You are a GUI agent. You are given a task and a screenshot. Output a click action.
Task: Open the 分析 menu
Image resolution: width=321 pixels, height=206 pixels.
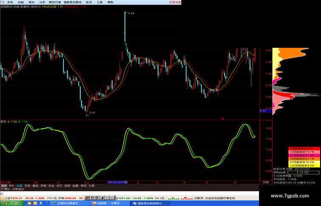(42, 2)
